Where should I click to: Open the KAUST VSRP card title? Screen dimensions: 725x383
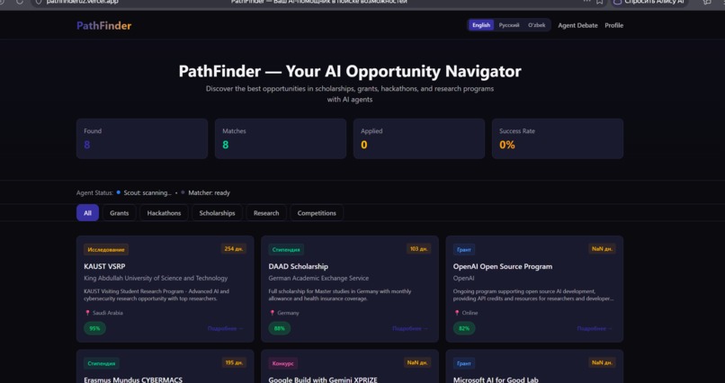pyautogui.click(x=104, y=267)
